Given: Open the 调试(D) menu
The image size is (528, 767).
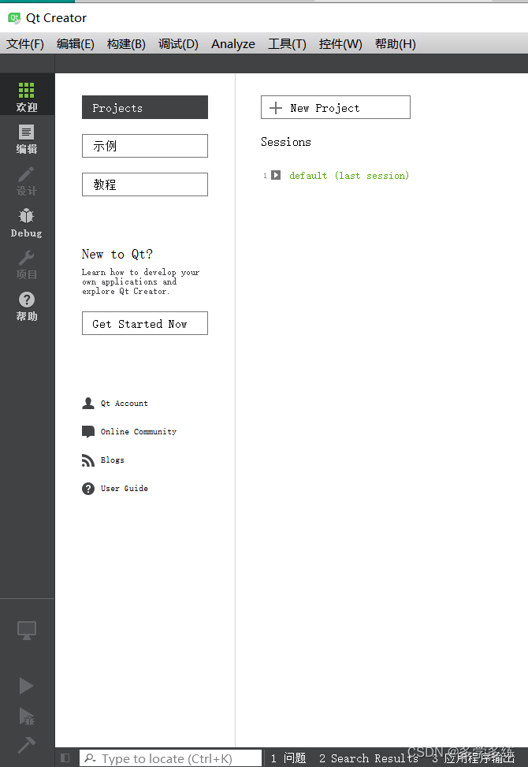Looking at the screenshot, I should click(x=178, y=44).
